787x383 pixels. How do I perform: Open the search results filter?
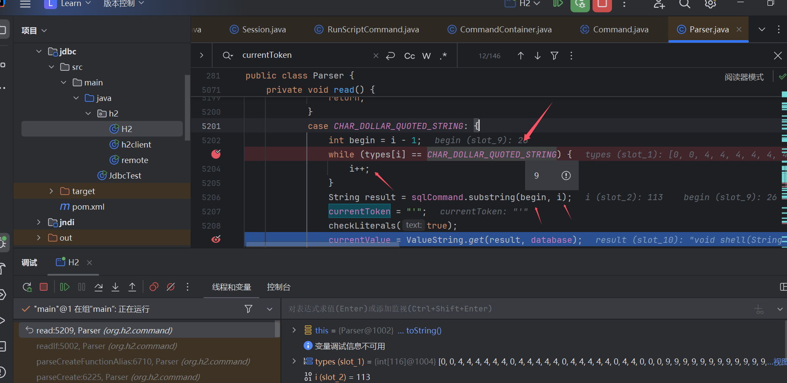point(554,56)
